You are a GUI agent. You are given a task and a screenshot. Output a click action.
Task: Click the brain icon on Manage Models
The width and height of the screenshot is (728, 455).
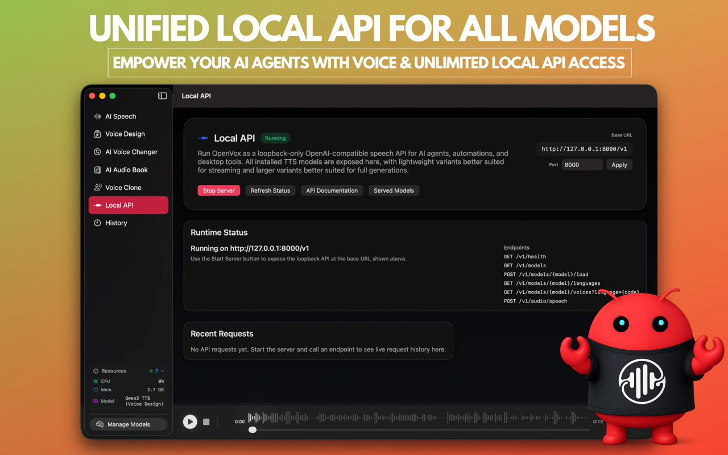click(100, 424)
